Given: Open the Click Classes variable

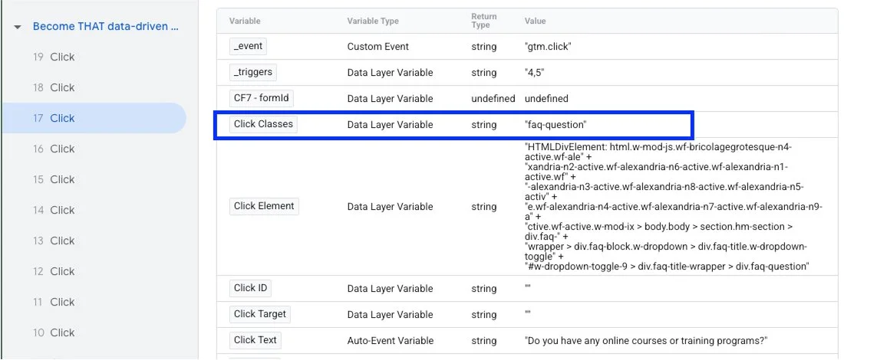Looking at the screenshot, I should [263, 124].
